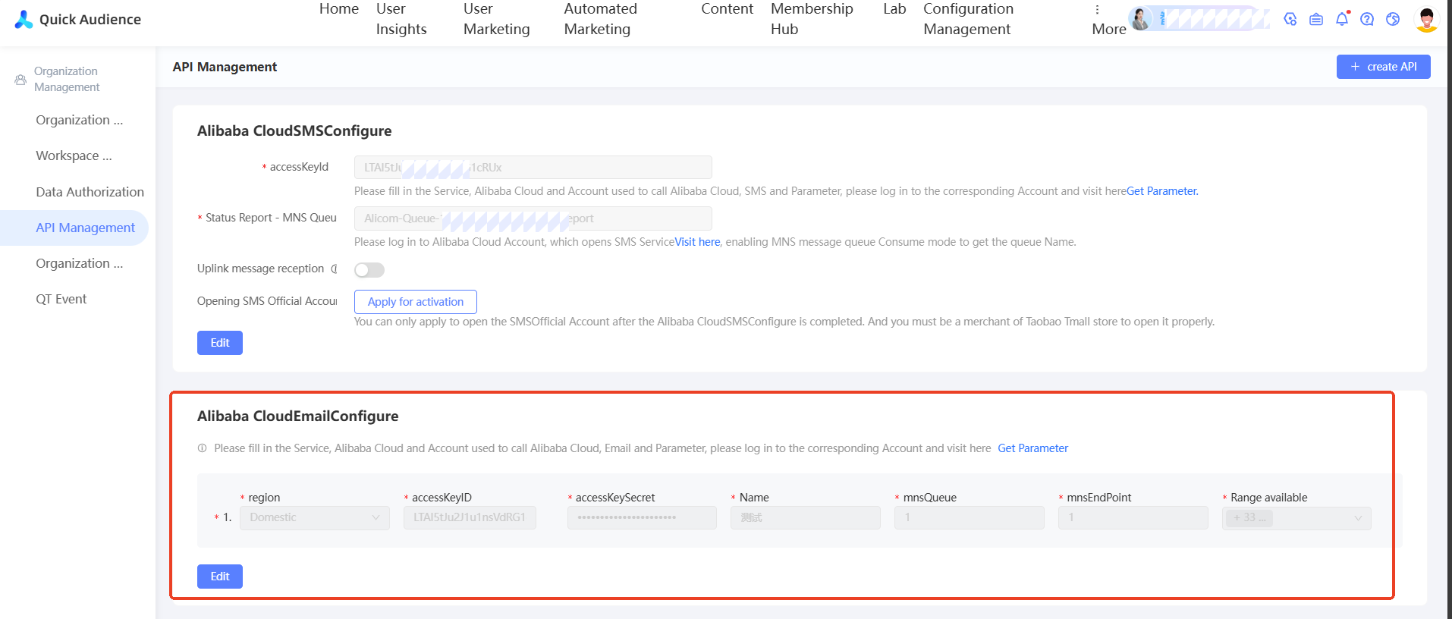Click the mnsQueue input field

tap(970, 517)
